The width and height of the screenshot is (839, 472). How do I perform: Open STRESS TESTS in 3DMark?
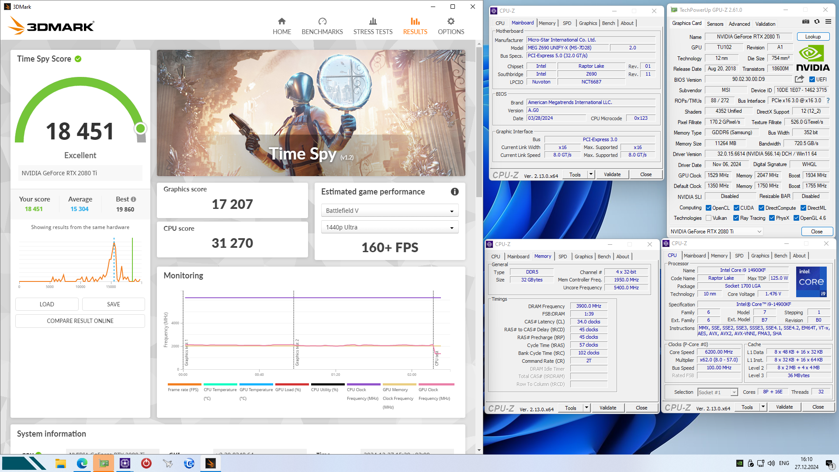coord(373,27)
